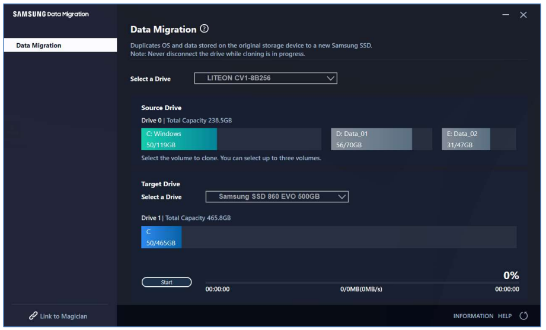The image size is (546, 330).
Task: Click the 0% progress percentage
Action: tap(511, 276)
